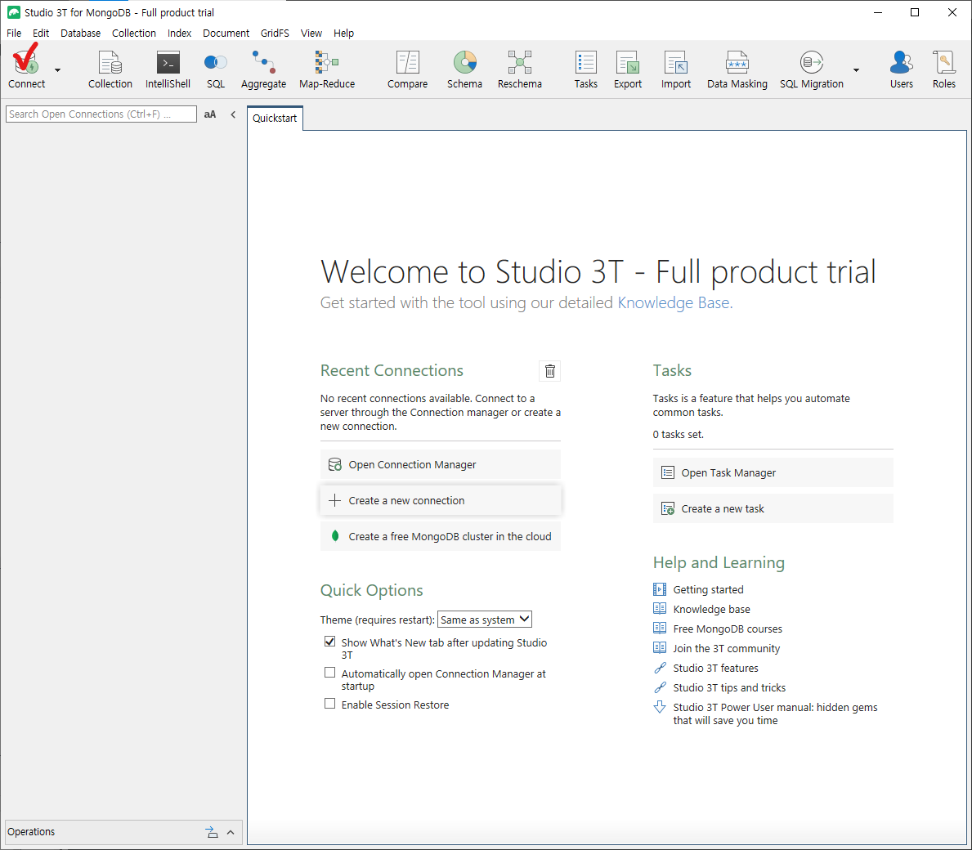Open the Knowledge base help link
Screen dimensions: 972x850
(x=712, y=609)
